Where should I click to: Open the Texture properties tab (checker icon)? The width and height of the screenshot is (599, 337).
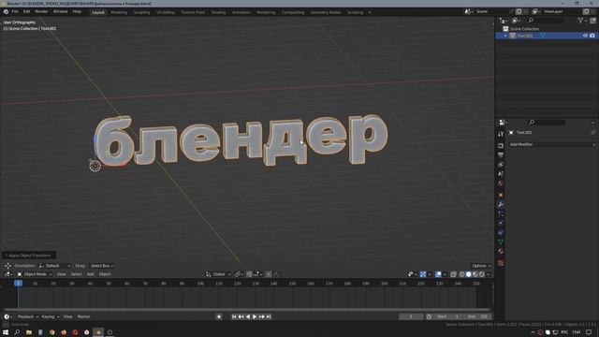click(501, 263)
